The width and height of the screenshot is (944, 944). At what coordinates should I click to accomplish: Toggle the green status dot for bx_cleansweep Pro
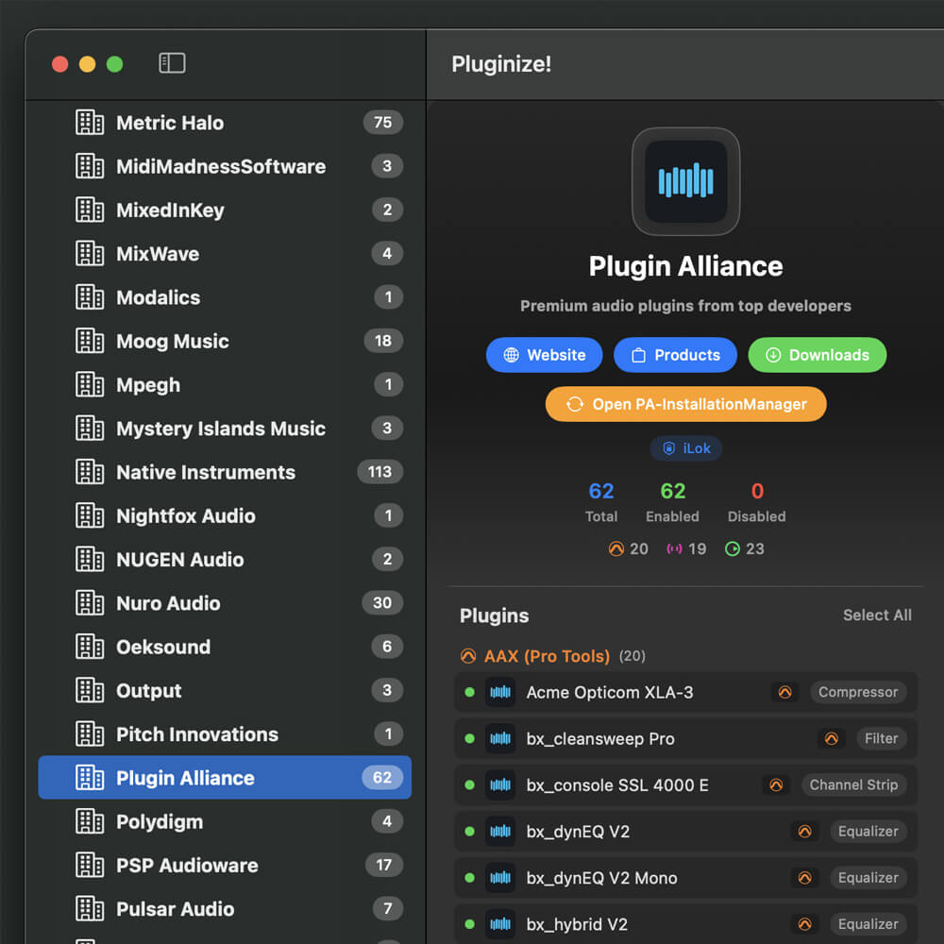[x=469, y=739]
